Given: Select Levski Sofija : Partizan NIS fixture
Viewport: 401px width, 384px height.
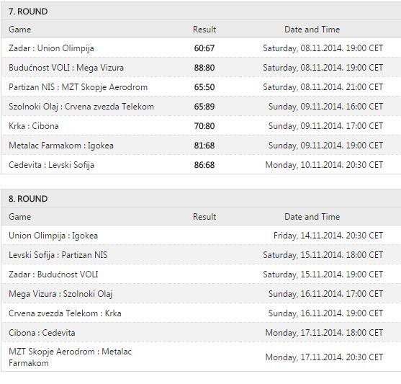Looking at the screenshot, I should click(x=58, y=255).
